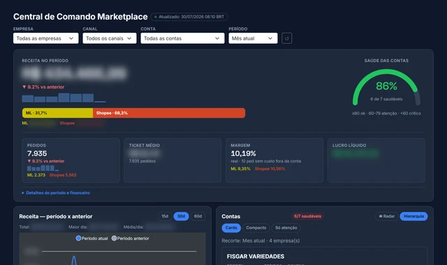Click 'Shopee 10,56%' margin value
The width and height of the screenshot is (447, 265).
(x=270, y=169)
